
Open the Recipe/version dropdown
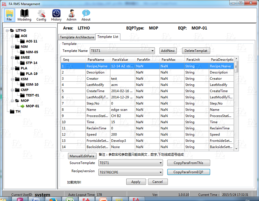160,172
